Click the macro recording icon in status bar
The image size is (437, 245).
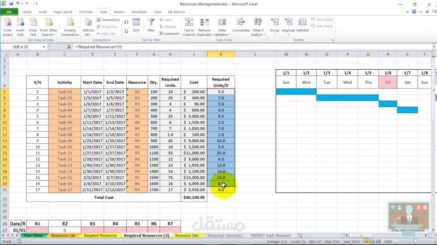19,241
